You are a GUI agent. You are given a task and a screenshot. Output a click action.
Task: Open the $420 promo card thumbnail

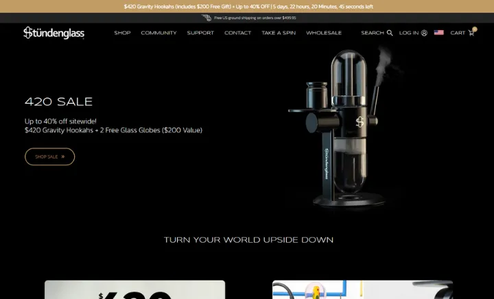coord(135,289)
